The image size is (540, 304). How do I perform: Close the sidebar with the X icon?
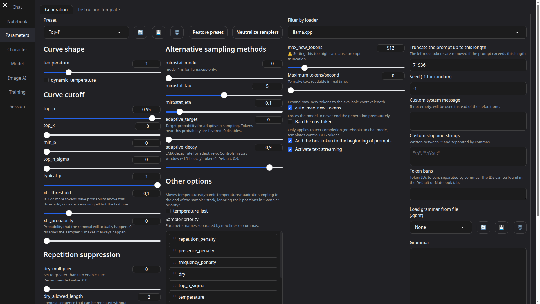5,5
